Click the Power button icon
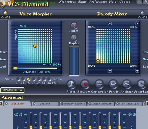Viewport: 148px width, 129px height. (x=74, y=25)
